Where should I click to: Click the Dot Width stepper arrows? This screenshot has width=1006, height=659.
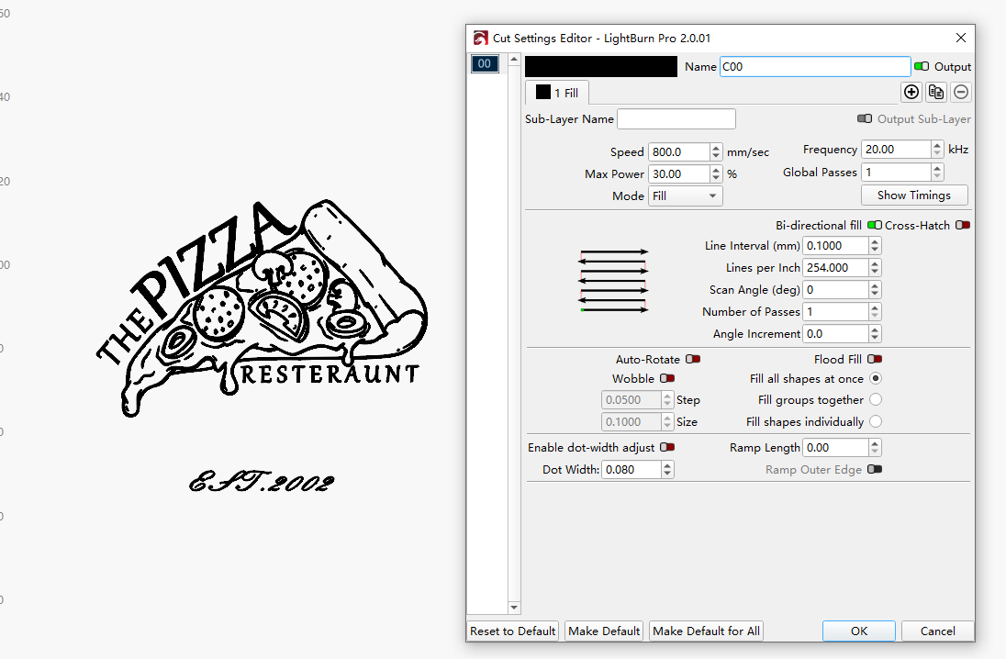(x=667, y=470)
